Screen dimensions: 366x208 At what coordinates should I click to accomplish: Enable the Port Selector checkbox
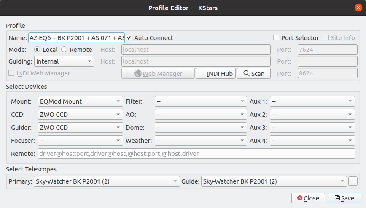[276, 37]
